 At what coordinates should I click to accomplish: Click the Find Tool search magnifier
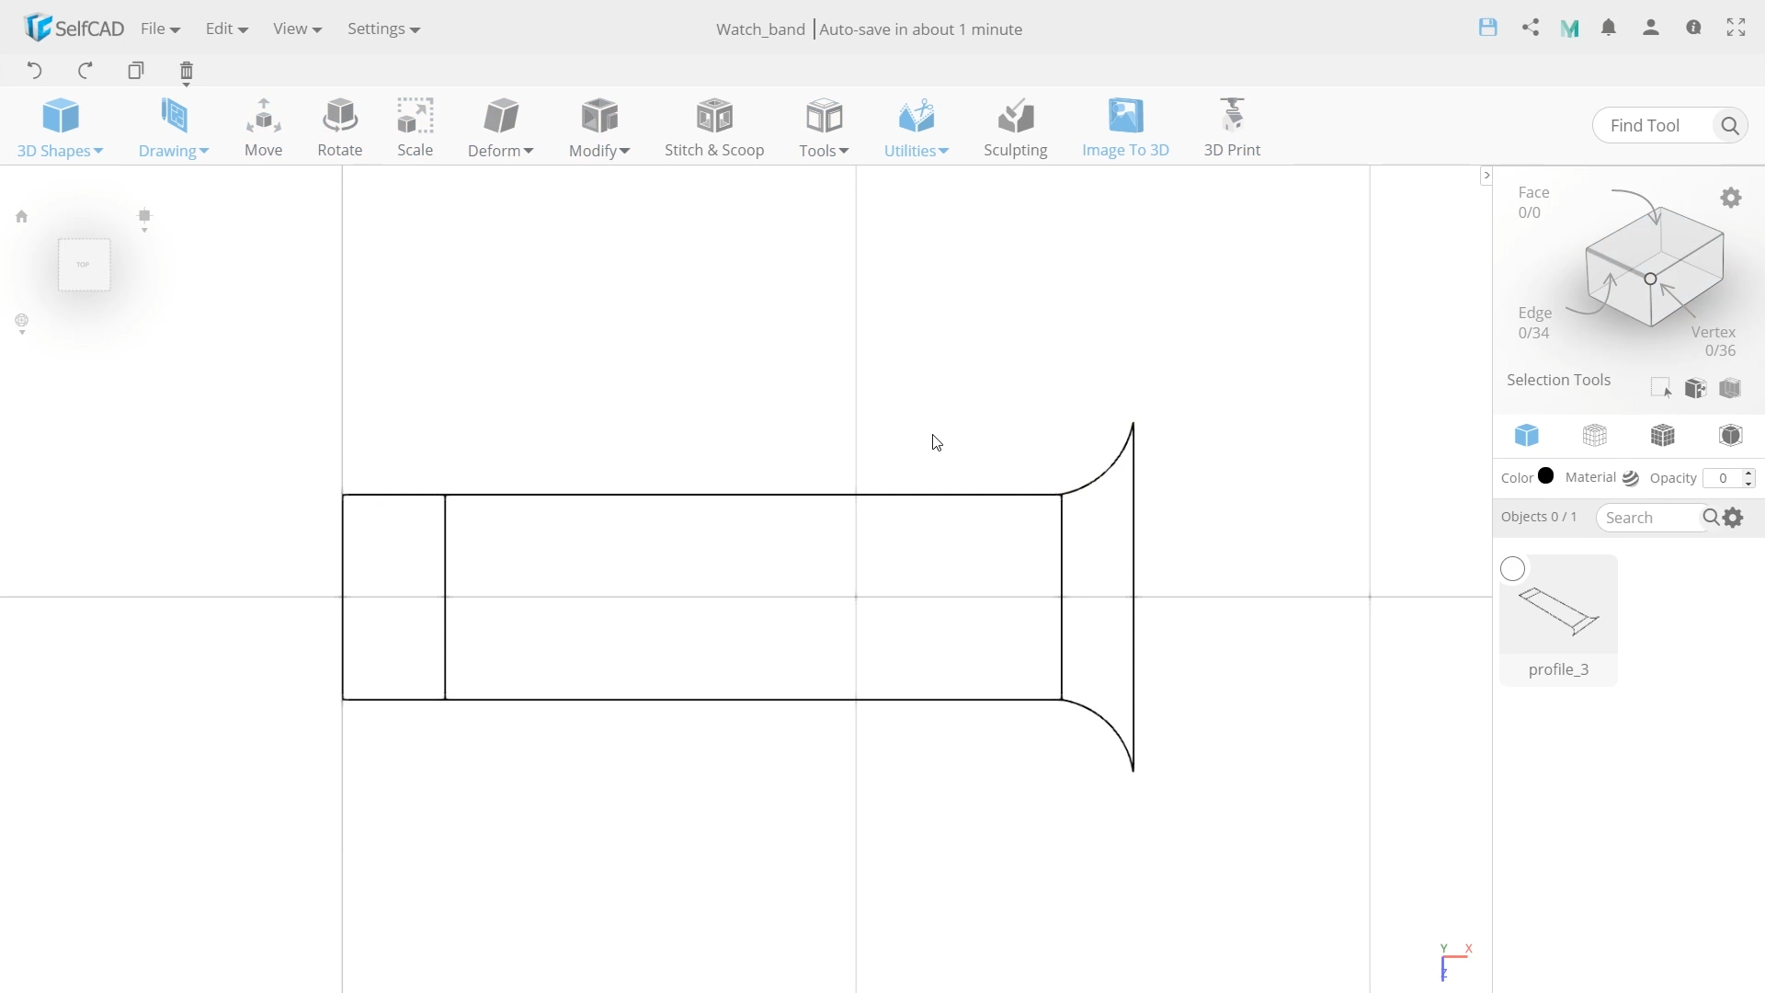[1729, 125]
